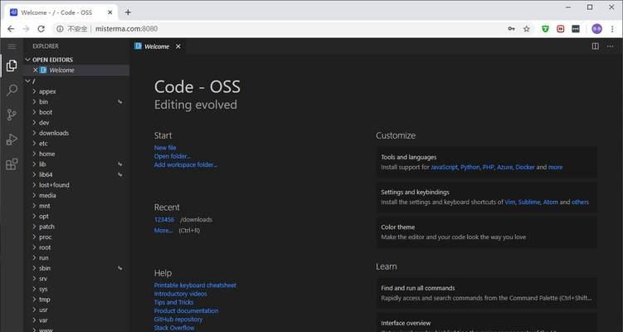Open Product documentation link

pyautogui.click(x=187, y=311)
